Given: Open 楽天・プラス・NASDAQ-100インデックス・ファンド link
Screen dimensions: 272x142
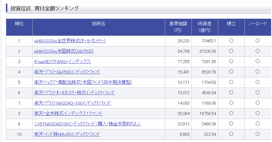Looking at the screenshot, I should click(x=73, y=103).
